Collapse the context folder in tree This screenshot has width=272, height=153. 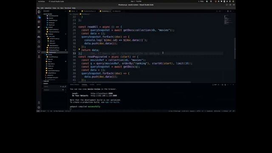point(50,27)
